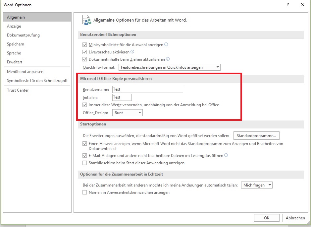Toggle Dokumentinhalte beim Ziehen aktualisieren

tap(85, 59)
